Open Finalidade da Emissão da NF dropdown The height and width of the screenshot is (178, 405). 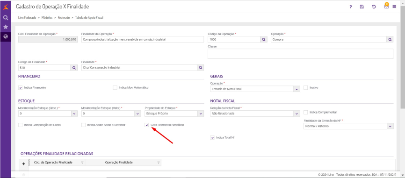pos(390,127)
